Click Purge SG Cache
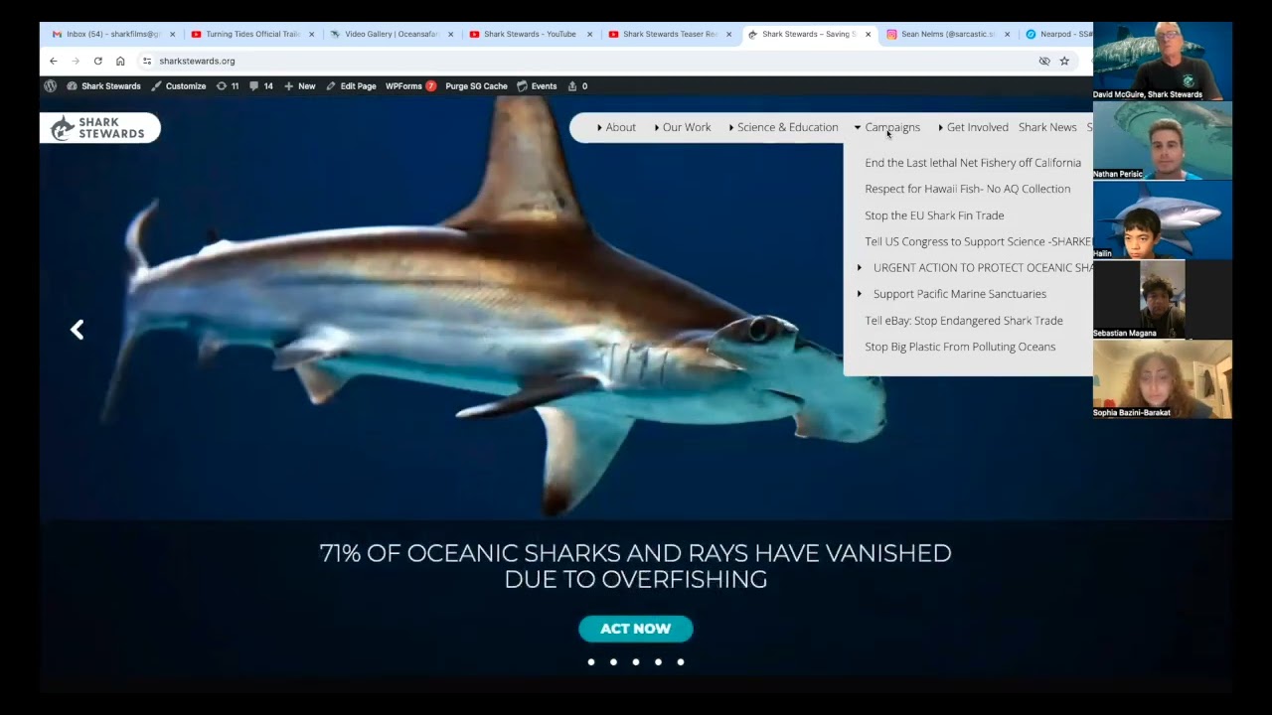The width and height of the screenshot is (1272, 715). 476,86
